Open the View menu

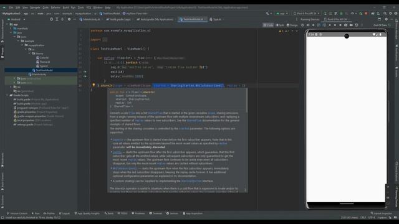(25, 7)
